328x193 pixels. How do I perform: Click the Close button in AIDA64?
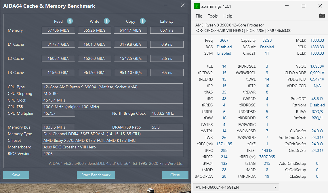[x=175, y=175]
